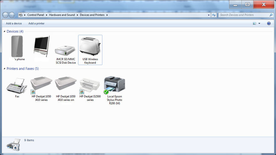Expand the arrow after Hardware and Sound
Viewport: 276px width, 155px height.
(77, 15)
